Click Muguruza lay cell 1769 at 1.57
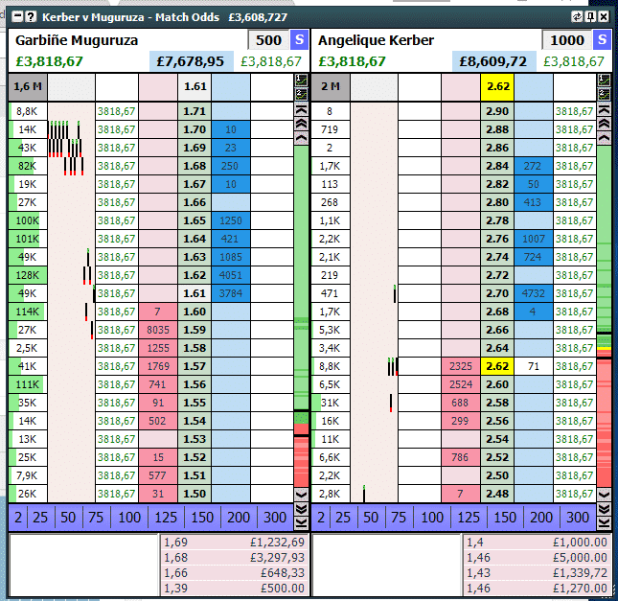The width and height of the screenshot is (618, 601). [x=158, y=366]
